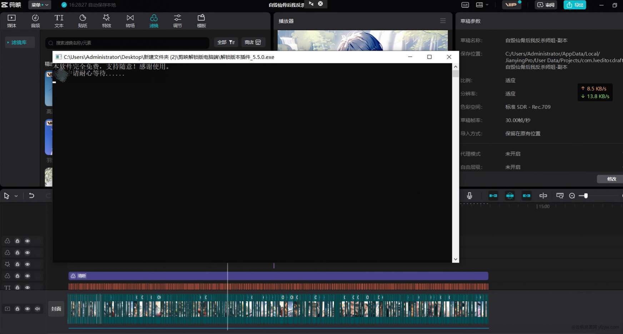Hide the TI text track
Image resolution: width=623 pixels, height=334 pixels.
coord(28,287)
